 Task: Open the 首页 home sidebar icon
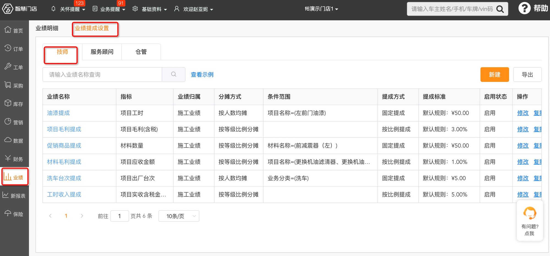tap(8, 30)
